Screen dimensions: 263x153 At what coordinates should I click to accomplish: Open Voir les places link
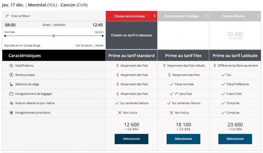click(84, 45)
